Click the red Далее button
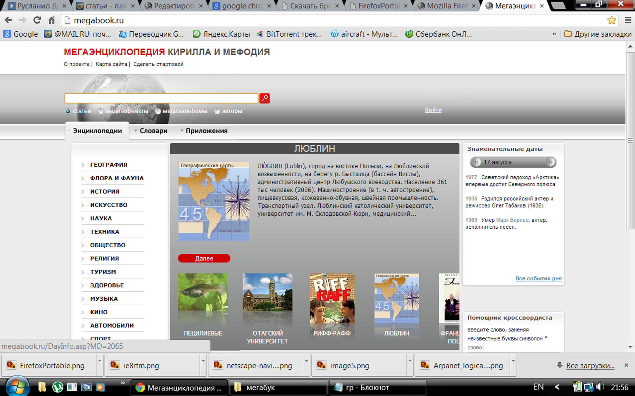Image resolution: width=635 pixels, height=396 pixels. (204, 258)
